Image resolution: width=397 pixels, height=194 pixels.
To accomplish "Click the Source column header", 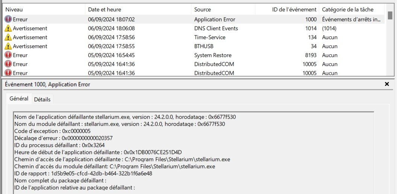I will point(203,9).
